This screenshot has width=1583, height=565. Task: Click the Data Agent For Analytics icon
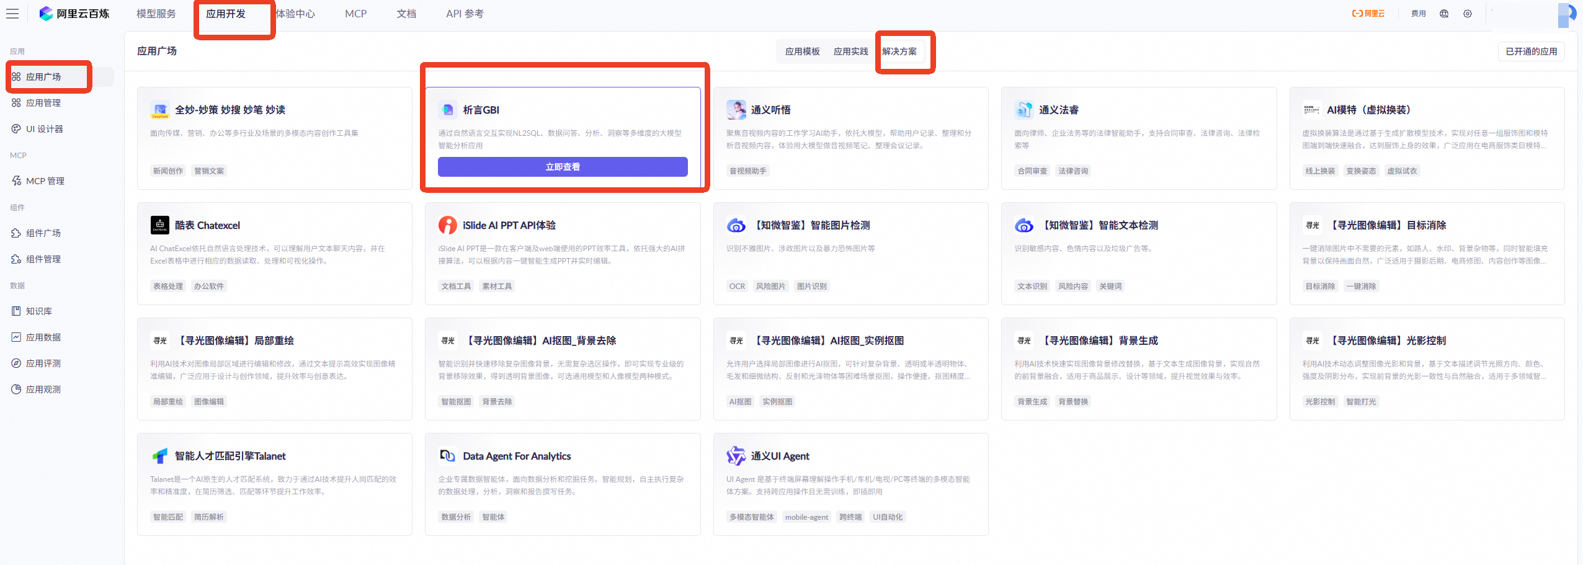tap(448, 456)
